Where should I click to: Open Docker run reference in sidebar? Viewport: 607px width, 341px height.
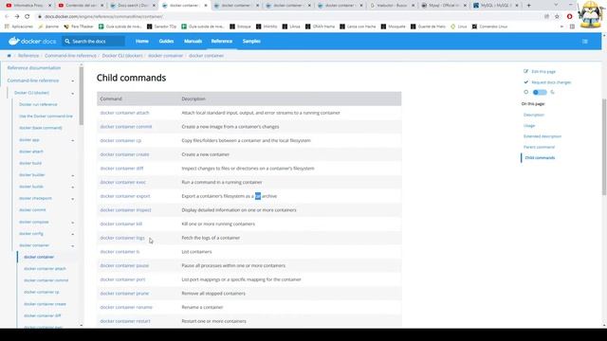pos(38,104)
